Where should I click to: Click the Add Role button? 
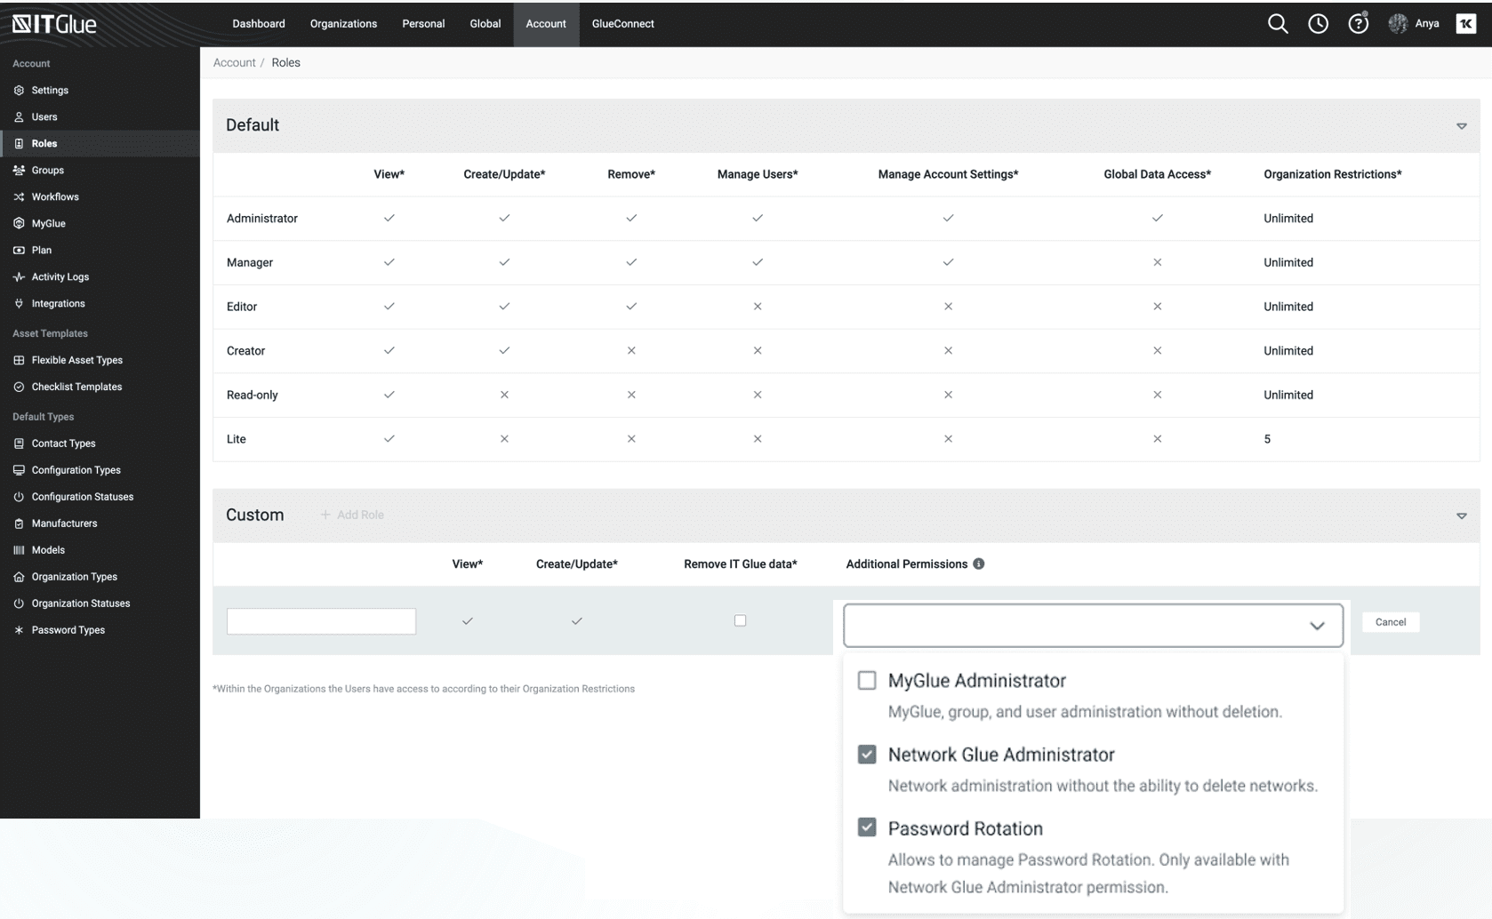[x=352, y=514]
